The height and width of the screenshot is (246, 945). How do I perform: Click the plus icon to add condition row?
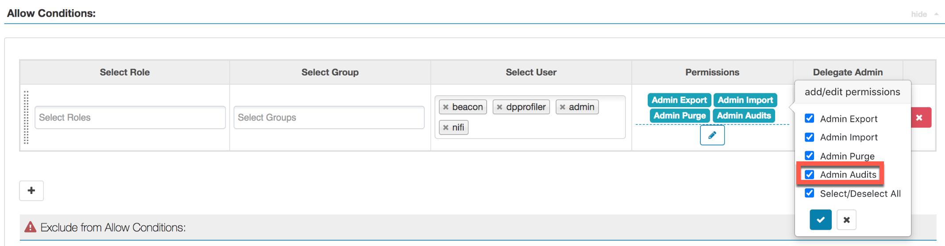pyautogui.click(x=31, y=190)
